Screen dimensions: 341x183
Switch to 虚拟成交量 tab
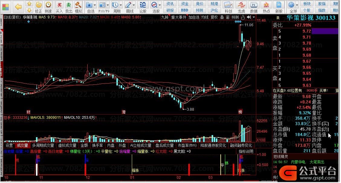pyautogui.click(x=67, y=145)
